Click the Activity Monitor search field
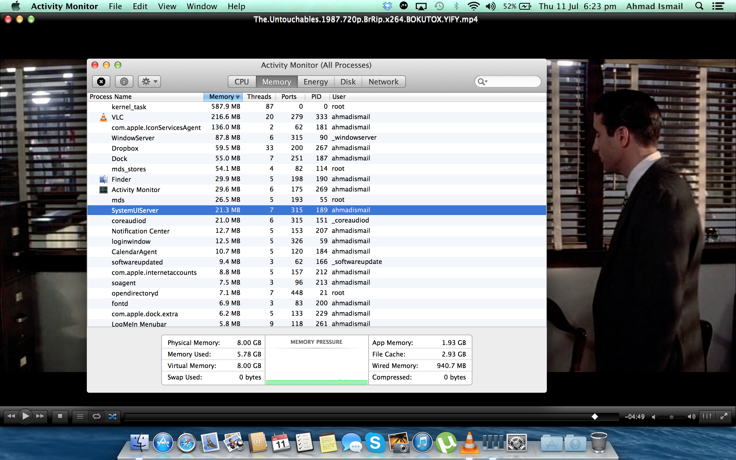Screen dimensions: 736x460 (508, 82)
